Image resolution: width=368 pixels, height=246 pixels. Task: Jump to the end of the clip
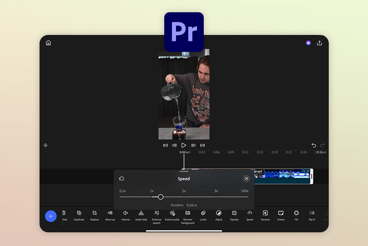202,146
